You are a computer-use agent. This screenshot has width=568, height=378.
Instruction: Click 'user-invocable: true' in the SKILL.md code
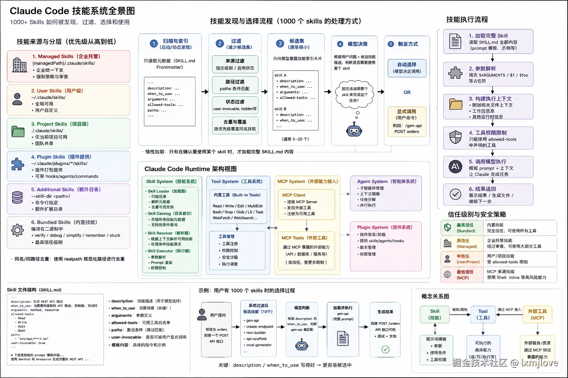pyautogui.click(x=28, y=343)
